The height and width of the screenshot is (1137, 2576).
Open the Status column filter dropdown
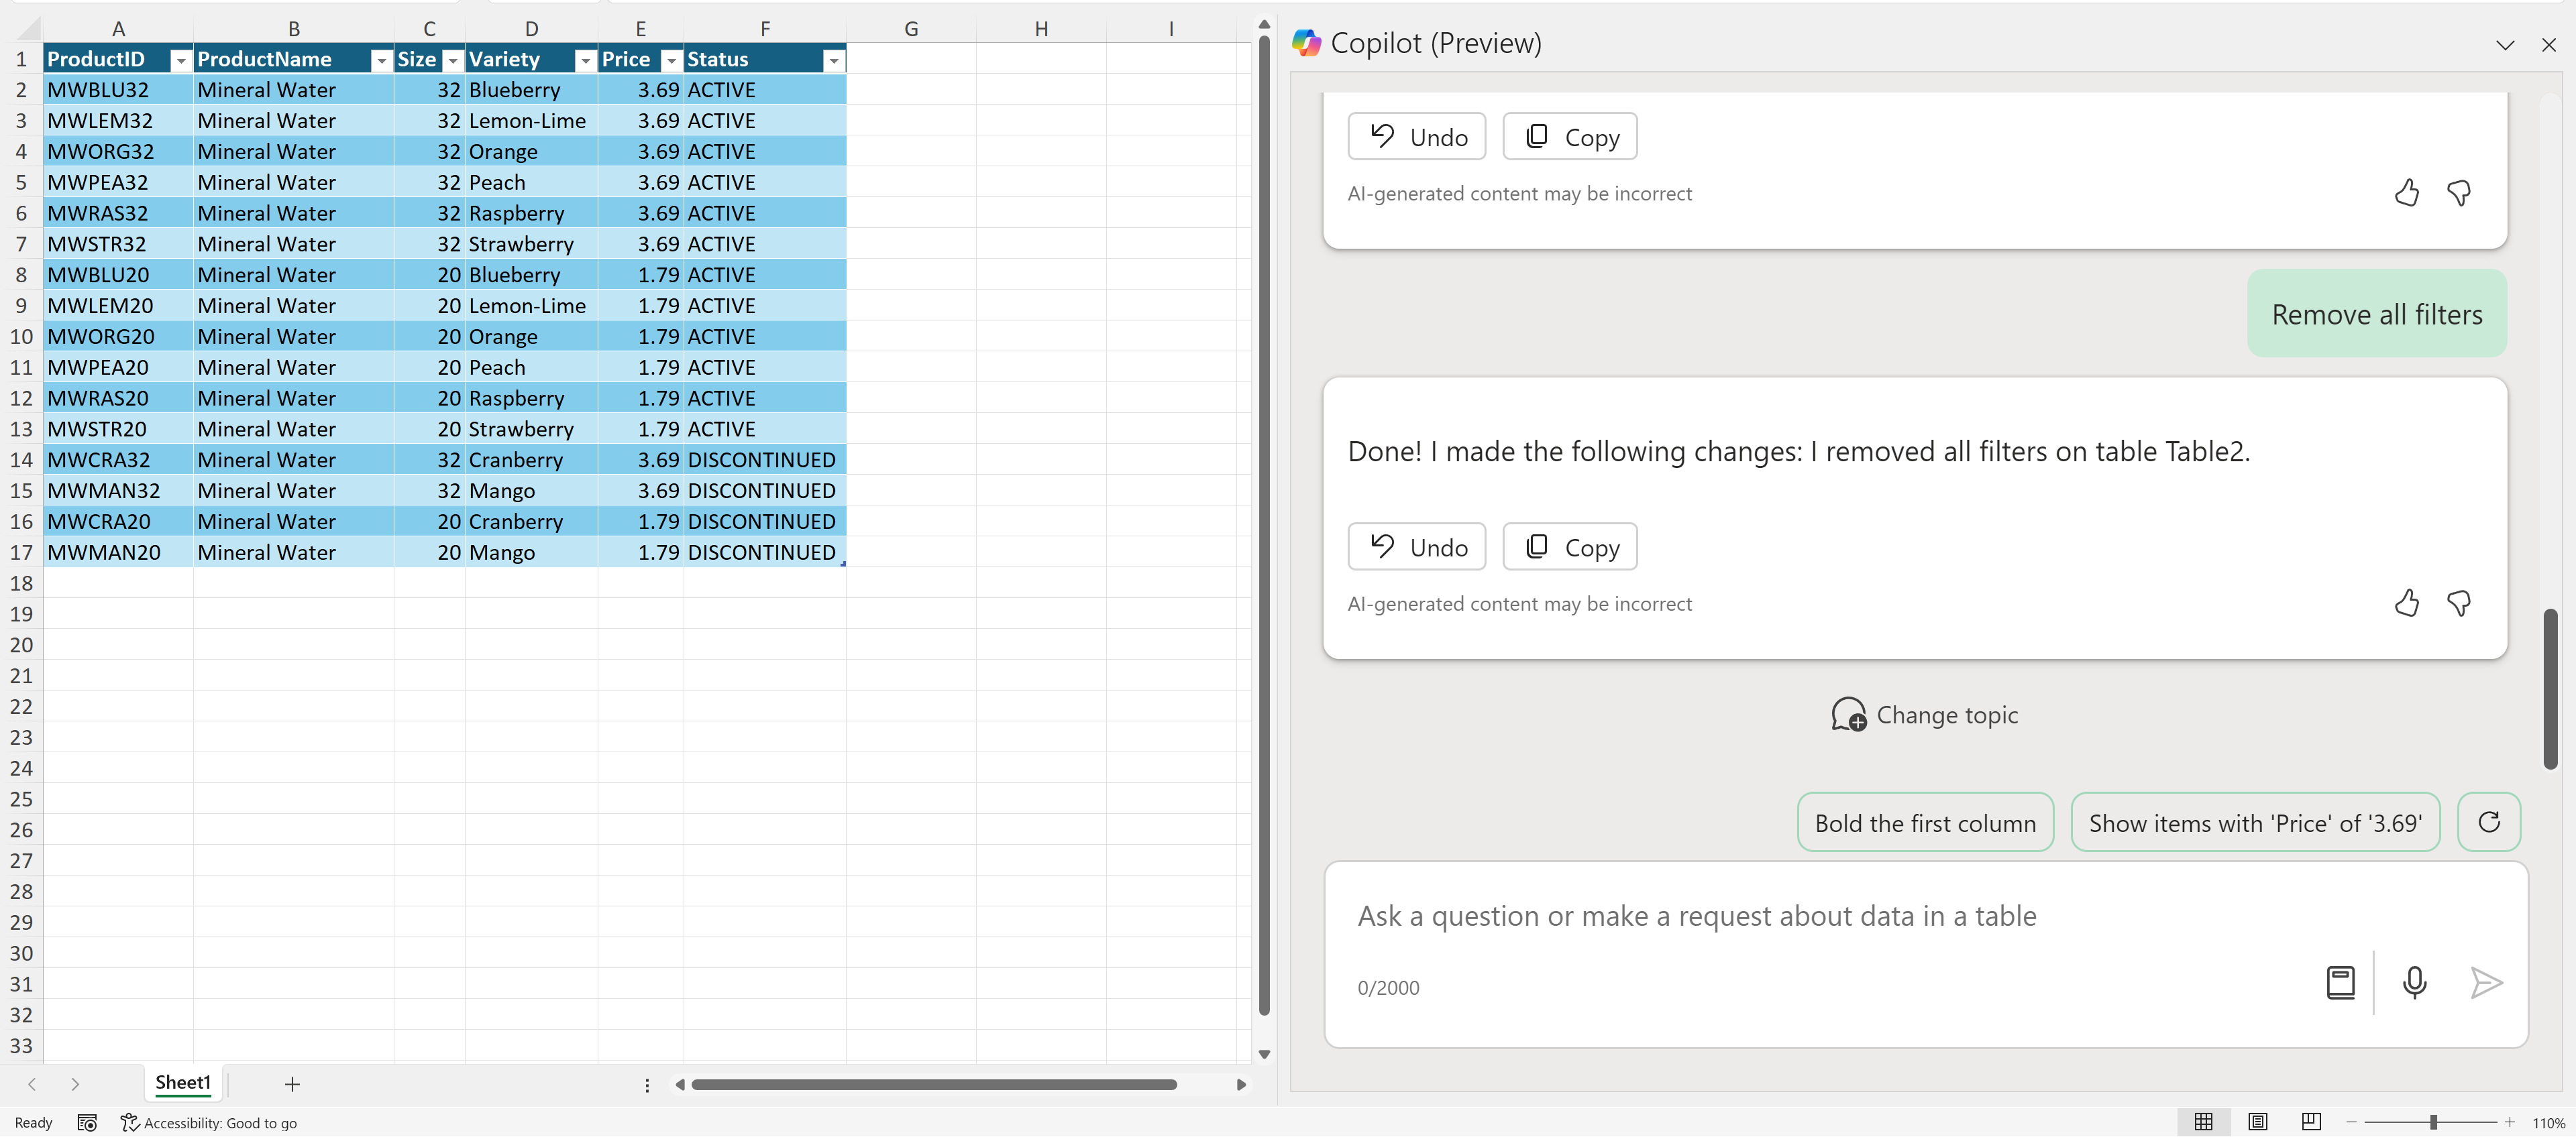833,61
